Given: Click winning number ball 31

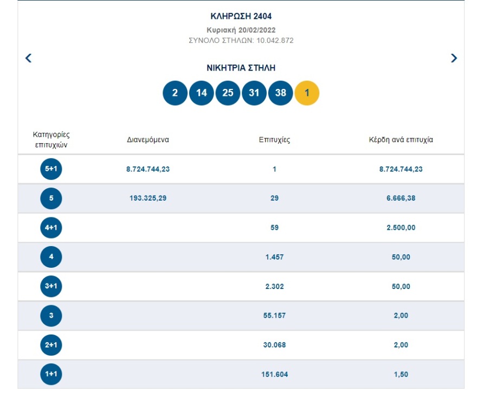Looking at the screenshot, I should [x=254, y=93].
